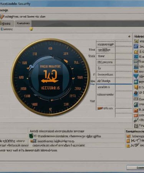
Task: Click the orange triangle marker at gauge upper right
Action: pos(65,61)
